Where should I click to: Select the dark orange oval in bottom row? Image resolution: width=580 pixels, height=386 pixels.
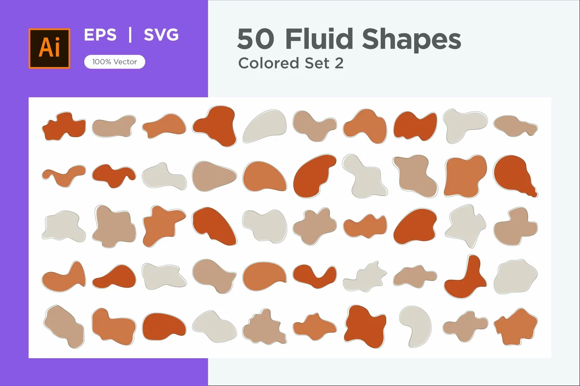click(x=164, y=327)
